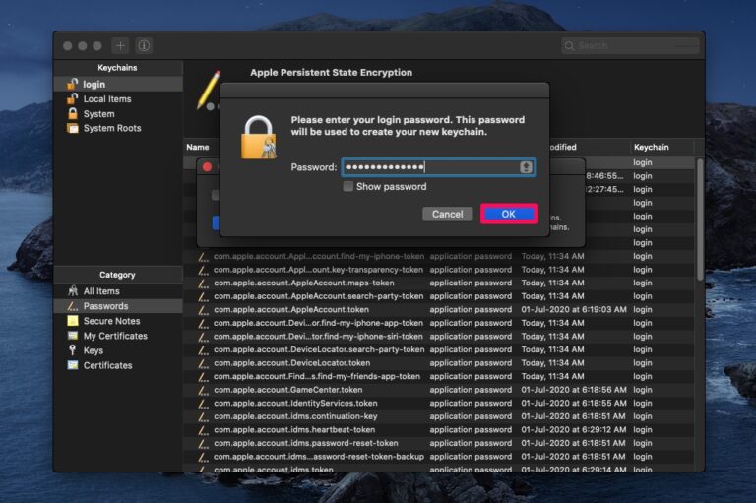The height and width of the screenshot is (503, 756).
Task: Focus the Password input field
Action: click(439, 167)
